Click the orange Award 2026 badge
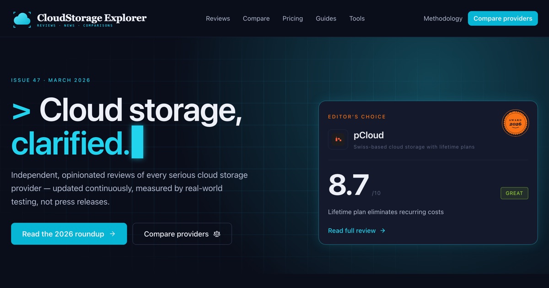This screenshot has width=549, height=288. tap(515, 123)
